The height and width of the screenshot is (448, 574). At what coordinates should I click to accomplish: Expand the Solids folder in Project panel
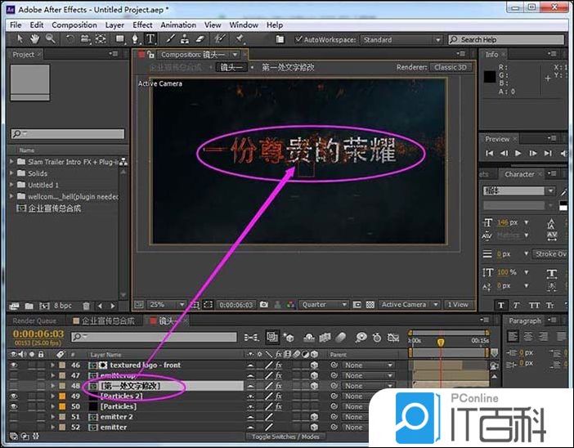coord(12,173)
